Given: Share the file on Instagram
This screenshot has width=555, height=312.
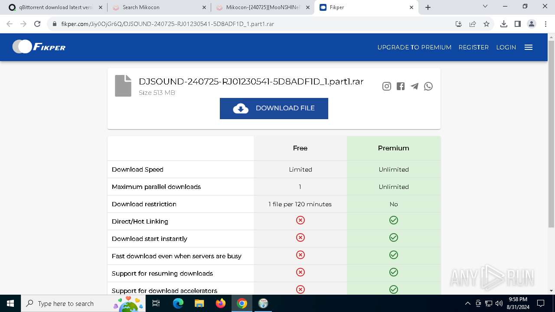Looking at the screenshot, I should tap(387, 86).
